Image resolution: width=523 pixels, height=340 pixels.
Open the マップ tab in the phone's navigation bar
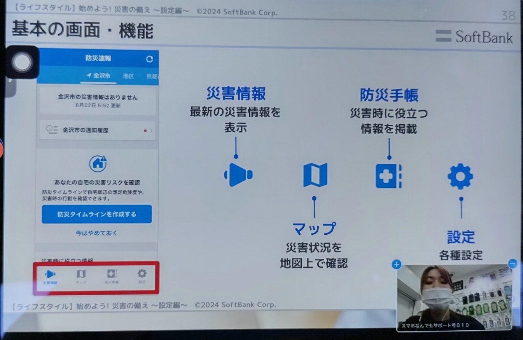[x=81, y=277]
